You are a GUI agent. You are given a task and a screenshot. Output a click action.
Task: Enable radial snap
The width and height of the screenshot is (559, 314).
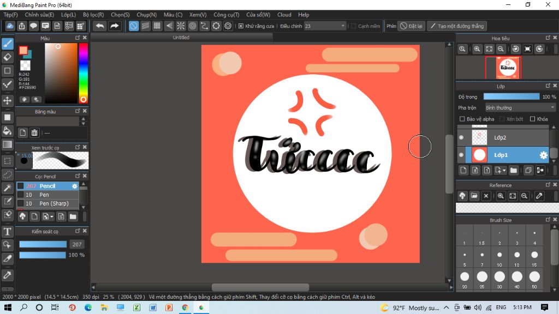pyautogui.click(x=181, y=26)
